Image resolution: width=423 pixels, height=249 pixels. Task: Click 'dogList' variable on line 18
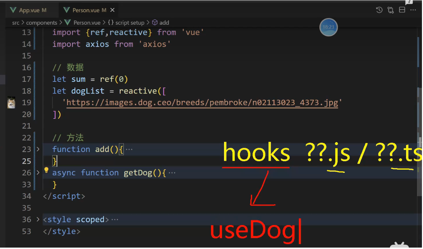[x=88, y=91]
